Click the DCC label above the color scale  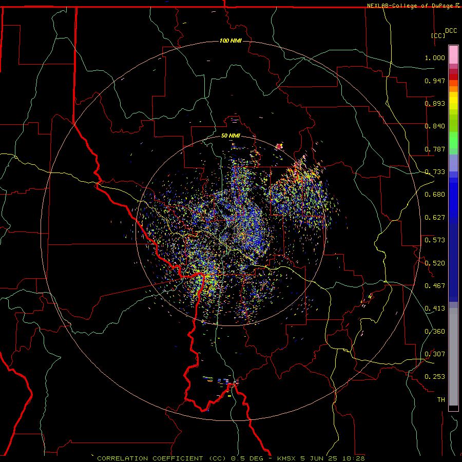click(451, 31)
